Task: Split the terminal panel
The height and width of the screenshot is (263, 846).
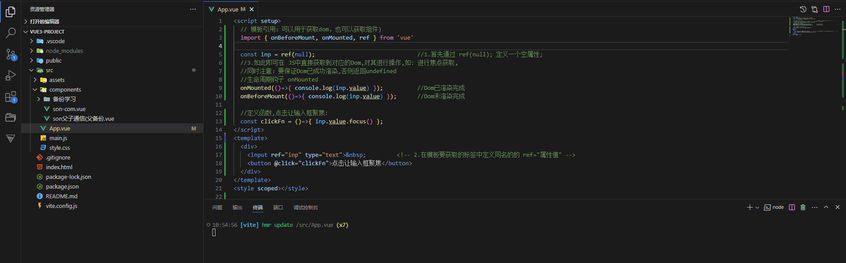Action: (x=792, y=207)
